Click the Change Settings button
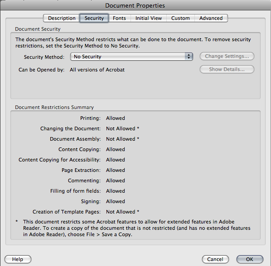The image size is (271, 266). click(x=227, y=56)
